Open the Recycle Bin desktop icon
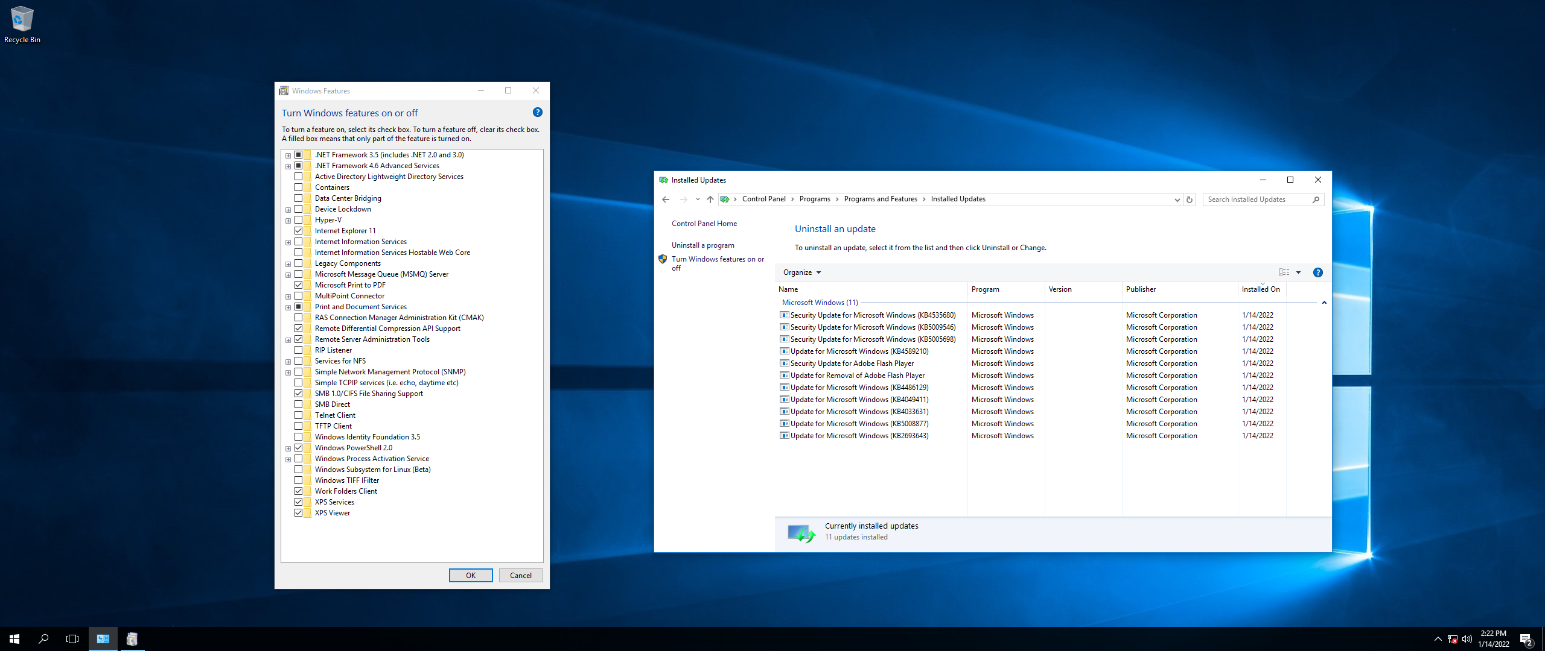This screenshot has height=651, width=1545. point(22,25)
